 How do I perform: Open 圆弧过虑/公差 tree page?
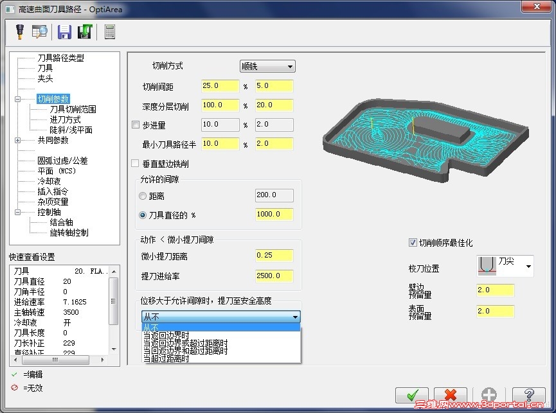pyautogui.click(x=62, y=161)
